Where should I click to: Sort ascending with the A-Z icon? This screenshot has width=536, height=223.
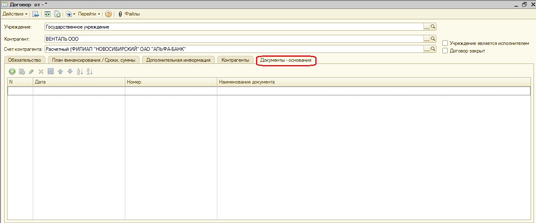pyautogui.click(x=80, y=72)
